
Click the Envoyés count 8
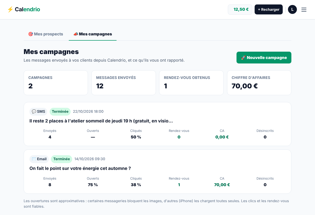(50, 185)
